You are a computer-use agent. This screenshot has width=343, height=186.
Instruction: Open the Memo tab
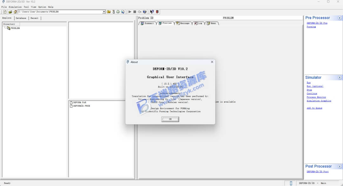(212, 23)
